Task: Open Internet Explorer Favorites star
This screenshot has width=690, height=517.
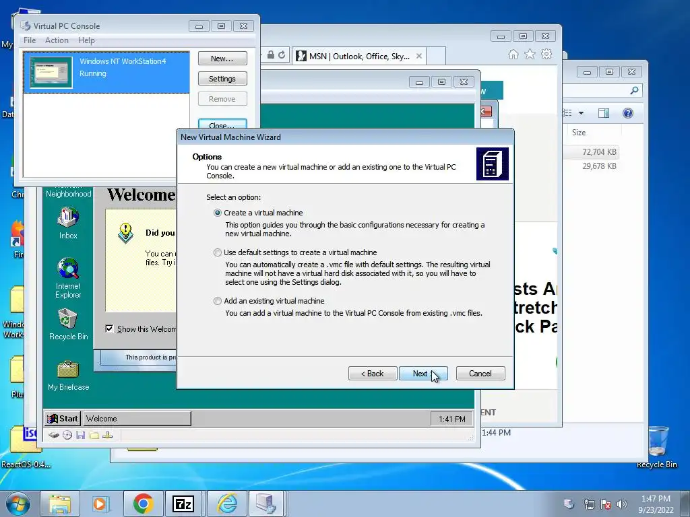Action: 530,54
